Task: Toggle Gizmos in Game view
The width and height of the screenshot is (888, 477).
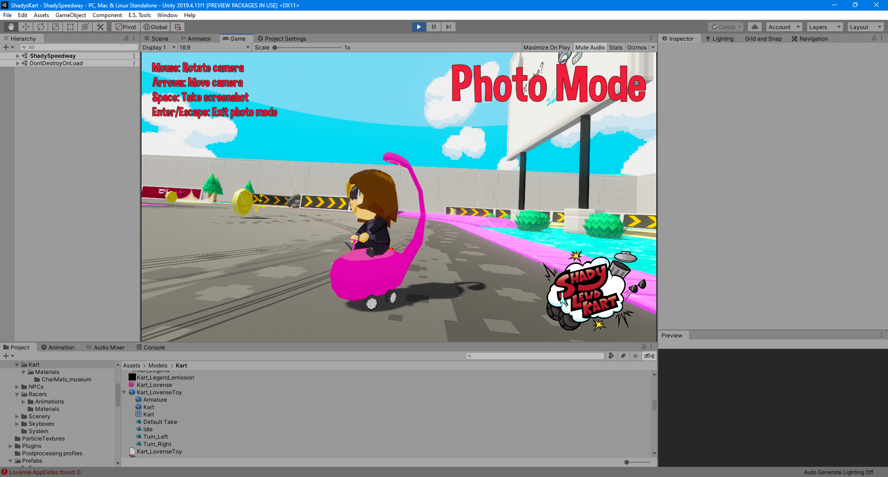Action: tap(637, 47)
